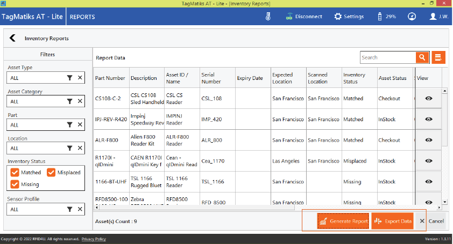The image size is (453, 244).
Task: Click the temperature sensor thermometer icon
Action: coord(268,17)
